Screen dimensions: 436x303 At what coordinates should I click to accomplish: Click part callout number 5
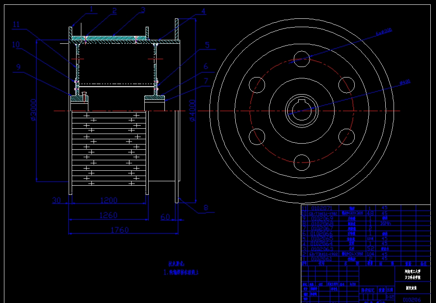(x=207, y=45)
